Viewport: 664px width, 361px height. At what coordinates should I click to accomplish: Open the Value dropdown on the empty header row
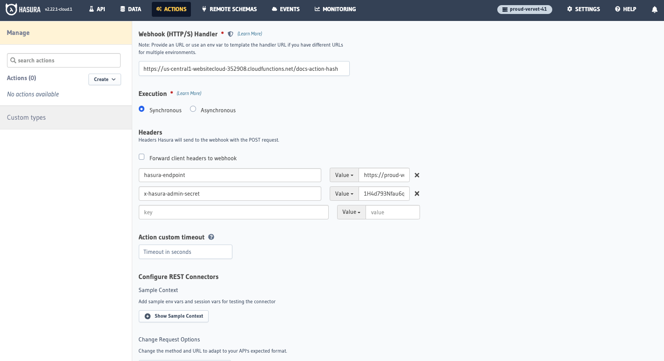351,211
